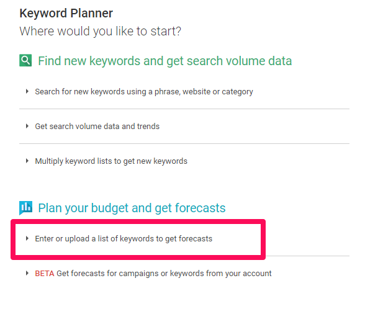Click blank area of 'Get search volume data' row

pos(254,127)
